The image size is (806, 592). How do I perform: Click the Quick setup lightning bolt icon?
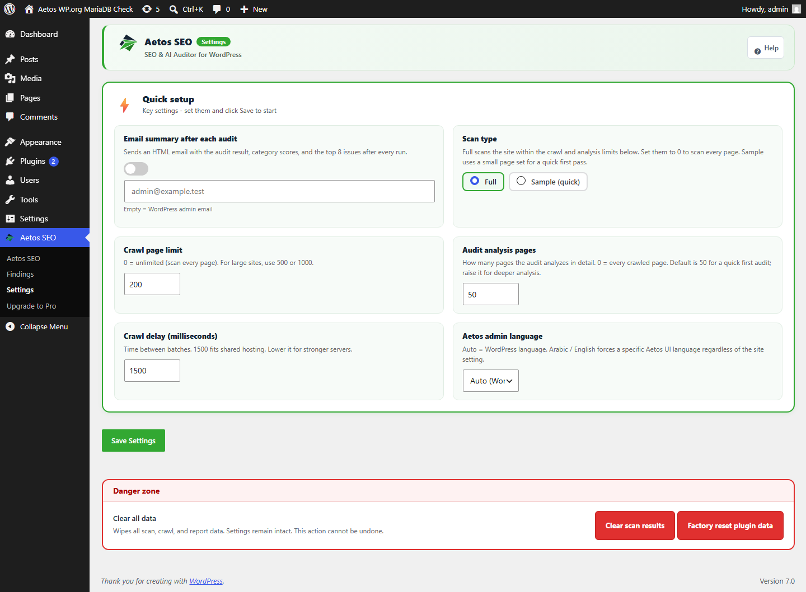(125, 105)
